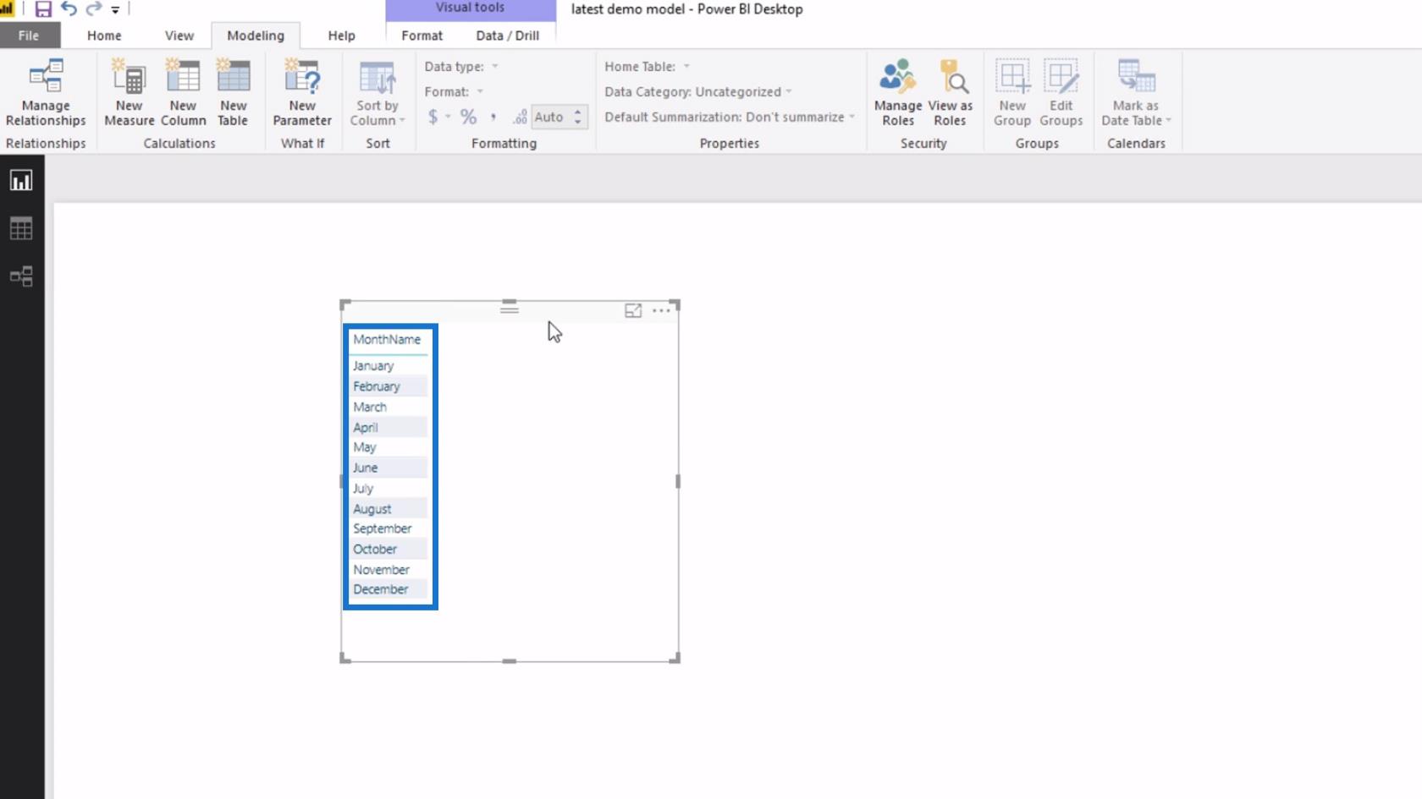Open Mark as Date Table dropdown
Screen dimensions: 1422x799
click(1136, 93)
